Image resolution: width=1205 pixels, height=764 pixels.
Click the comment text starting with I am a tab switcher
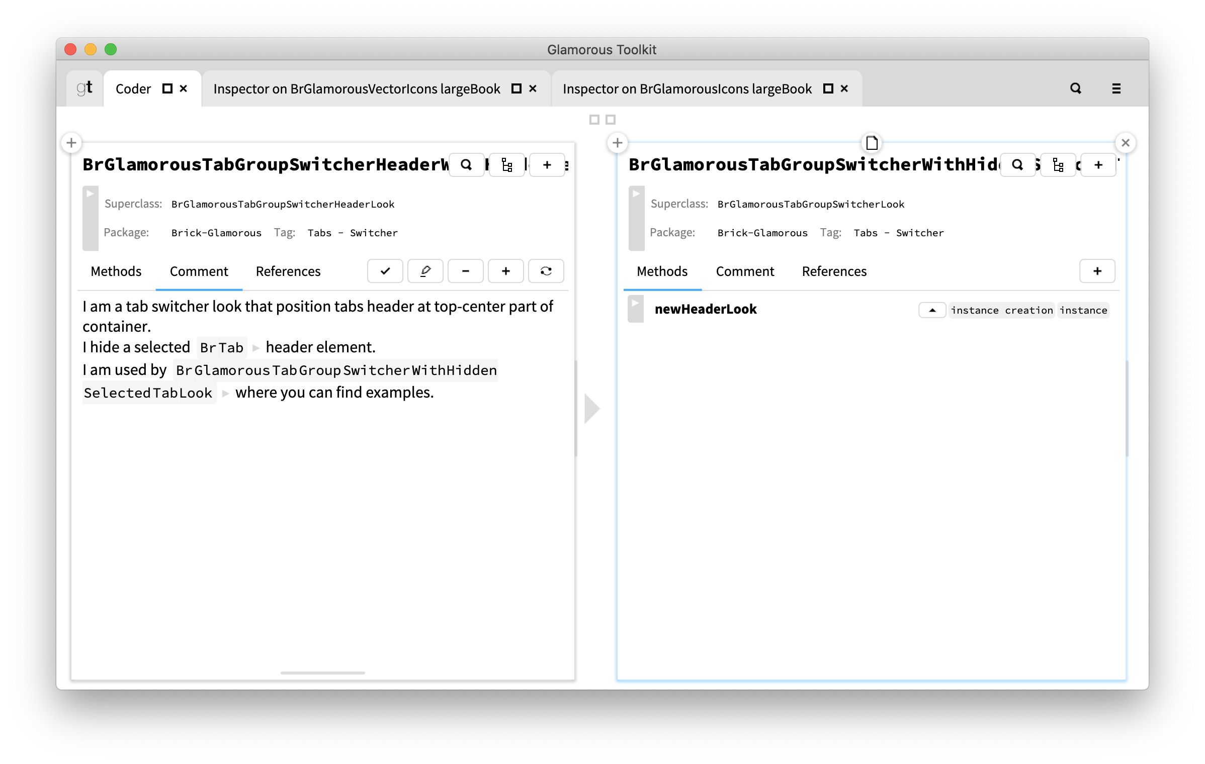[x=318, y=316]
